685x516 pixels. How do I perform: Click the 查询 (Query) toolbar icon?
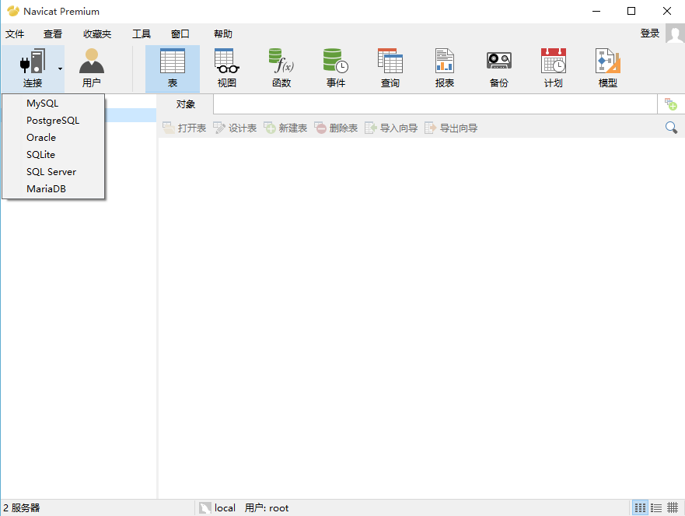(x=390, y=68)
